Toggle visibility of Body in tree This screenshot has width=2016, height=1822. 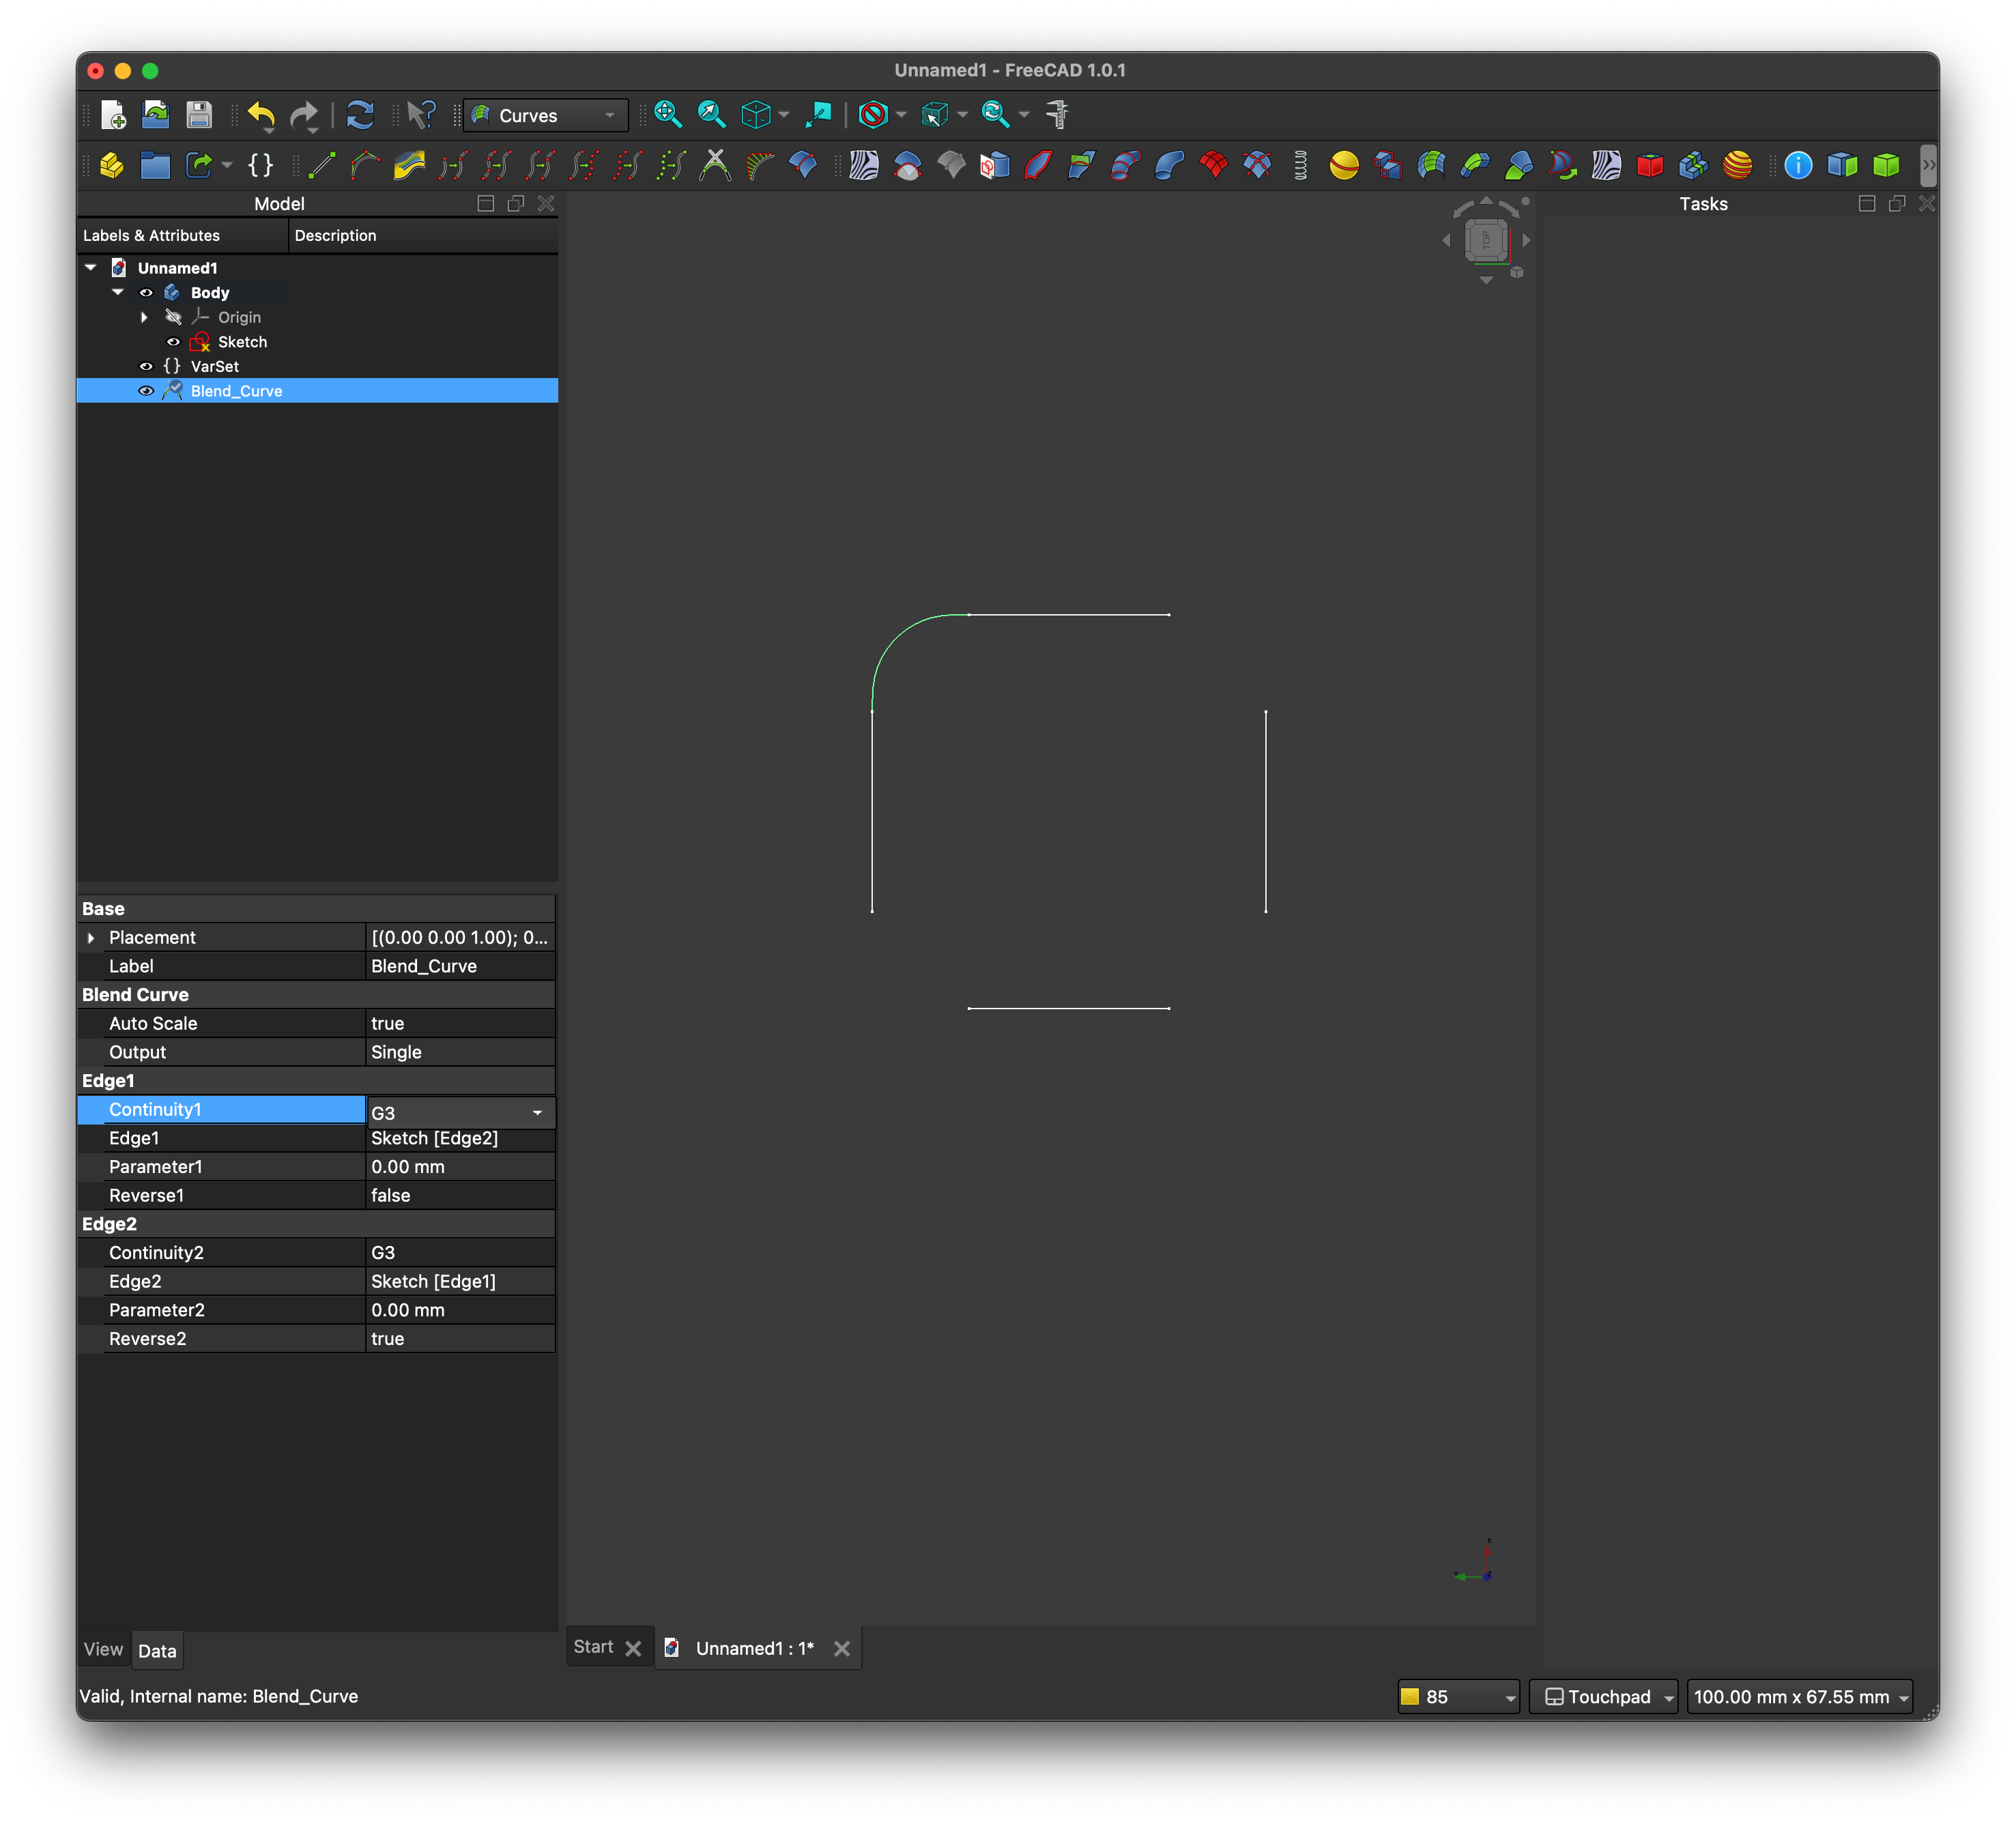coord(146,293)
